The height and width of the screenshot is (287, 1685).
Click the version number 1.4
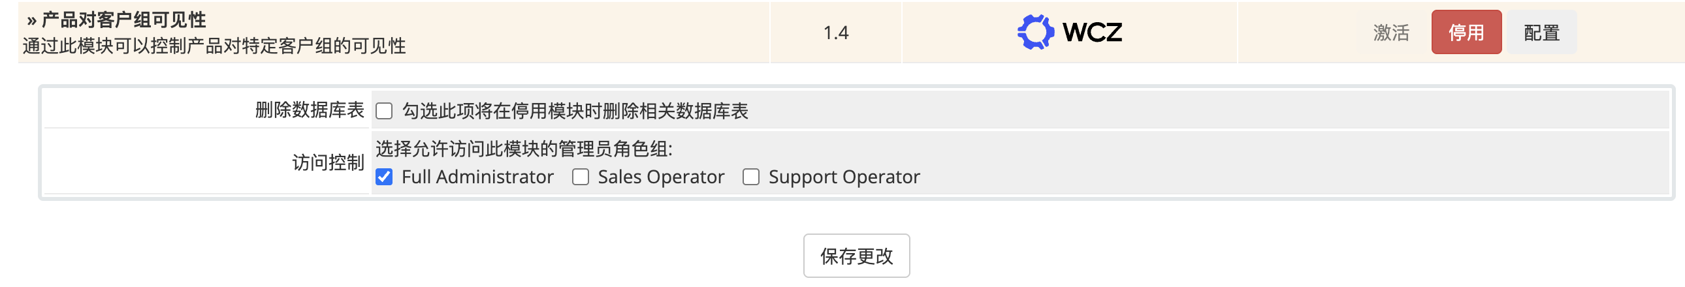(835, 33)
